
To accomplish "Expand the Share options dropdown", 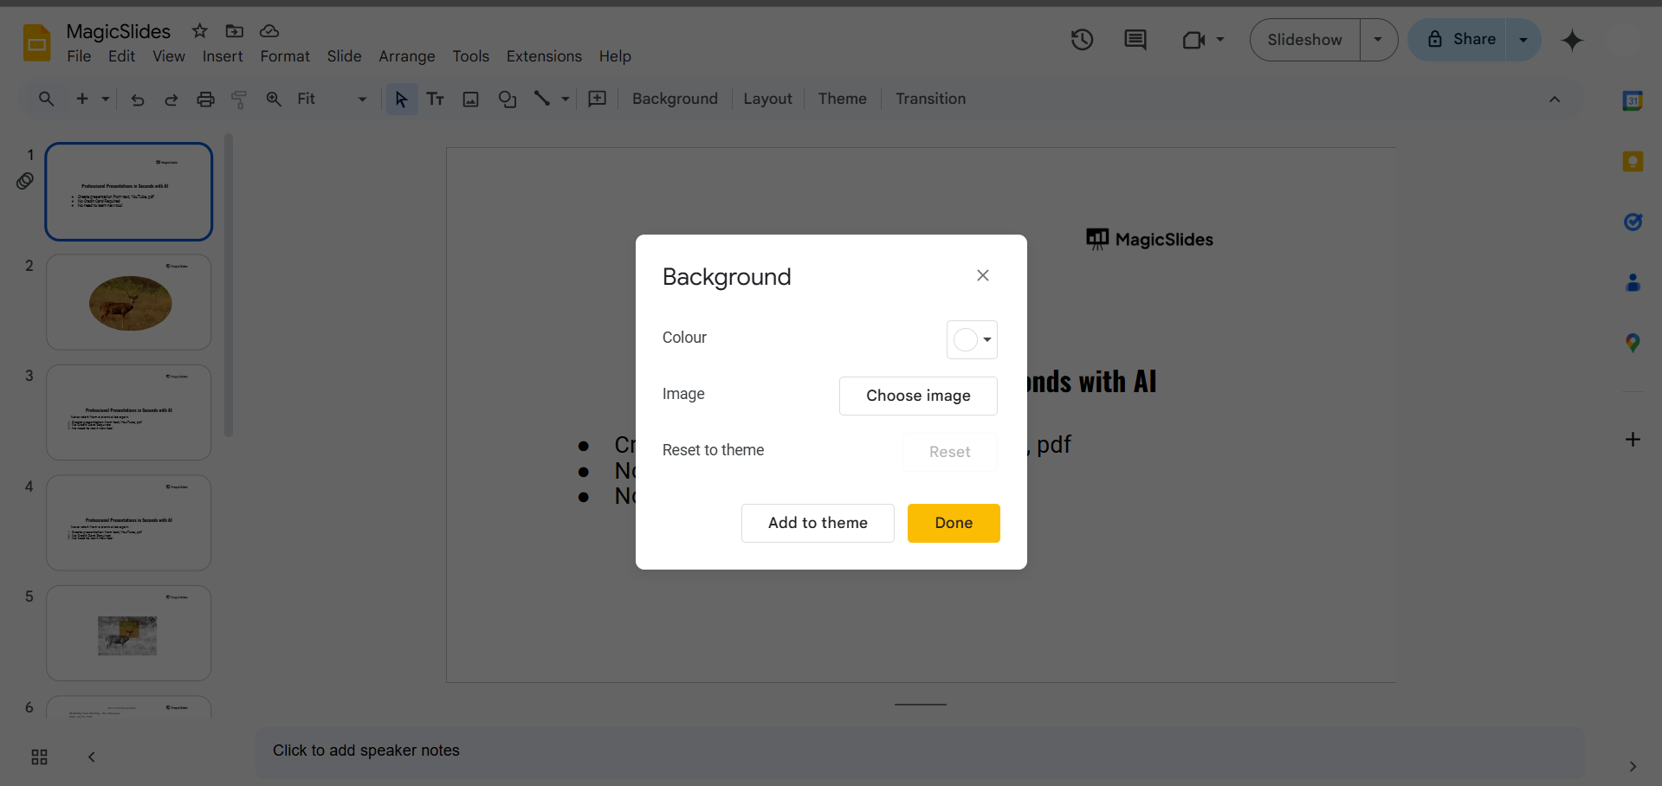I will tap(1523, 40).
